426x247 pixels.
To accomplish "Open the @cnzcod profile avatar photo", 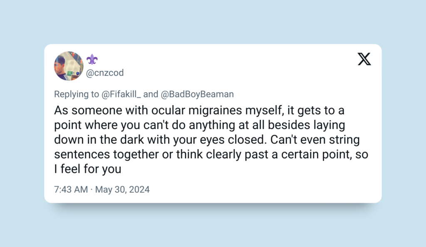I will tap(69, 66).
